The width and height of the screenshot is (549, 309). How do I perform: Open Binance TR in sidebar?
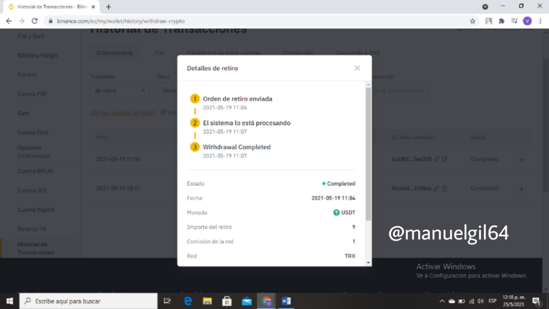[32, 229]
